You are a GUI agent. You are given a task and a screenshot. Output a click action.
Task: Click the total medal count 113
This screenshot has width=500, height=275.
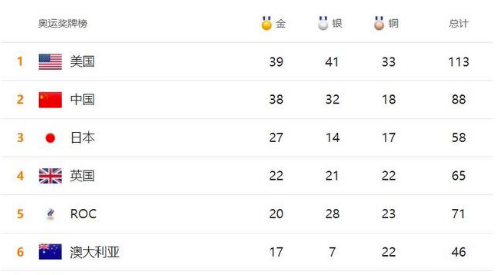tap(458, 62)
